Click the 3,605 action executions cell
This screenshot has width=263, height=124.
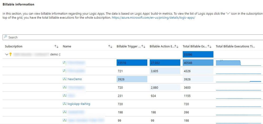pyautogui.click(x=165, y=71)
